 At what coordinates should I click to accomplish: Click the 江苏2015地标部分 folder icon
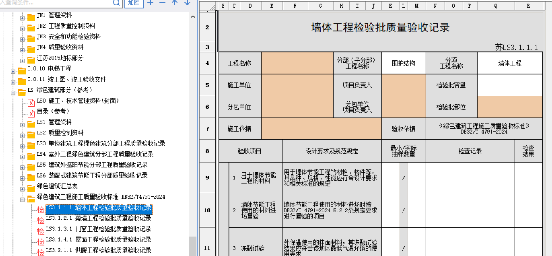pos(31,60)
